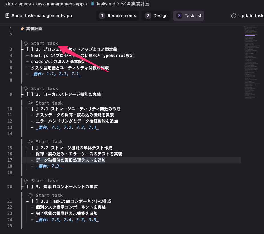Click .kiro in the breadcrumb path
Screen dimensions: 264x234
[9, 4]
